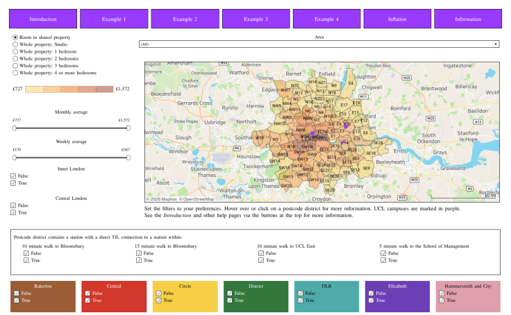The height and width of the screenshot is (315, 511).
Task: Open the Introduction page
Action: (43, 19)
